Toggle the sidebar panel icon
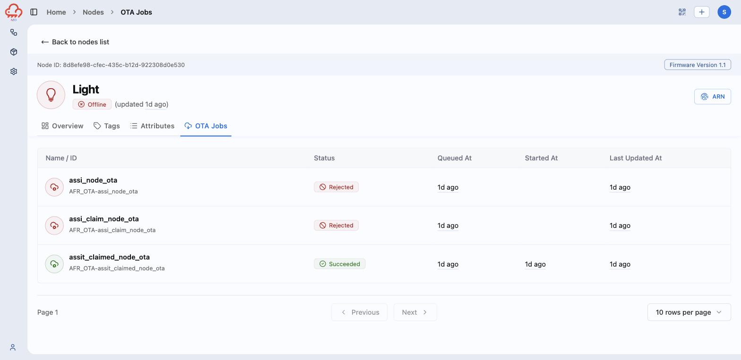741x360 pixels. coord(34,12)
